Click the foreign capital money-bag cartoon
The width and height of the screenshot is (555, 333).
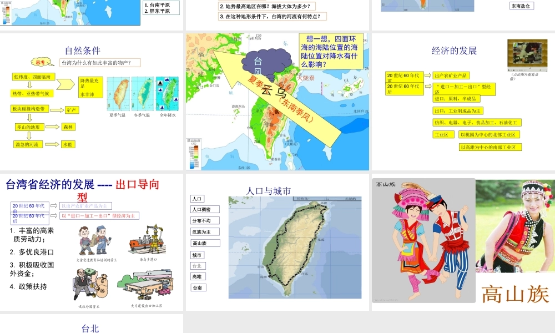90,285
